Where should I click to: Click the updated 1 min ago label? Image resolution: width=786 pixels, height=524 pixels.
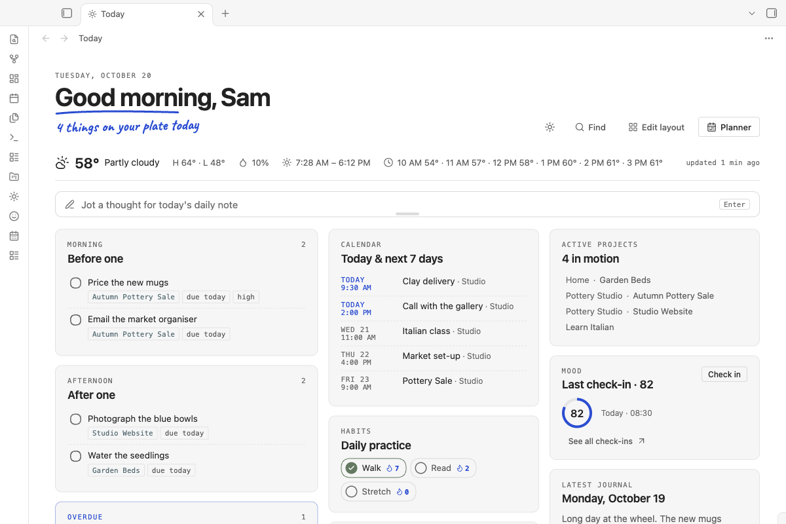tap(723, 162)
